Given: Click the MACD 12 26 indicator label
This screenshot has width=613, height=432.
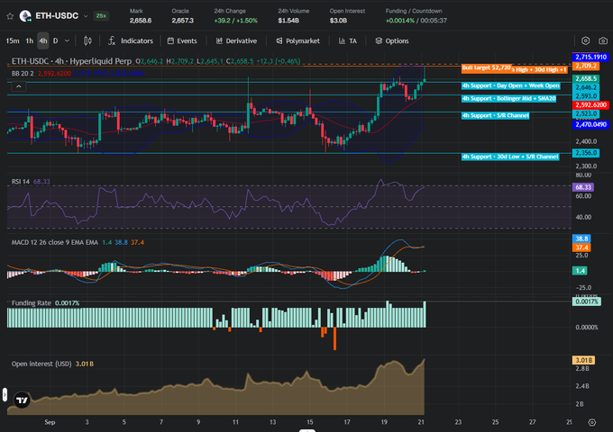Looking at the screenshot, I should coord(55,242).
